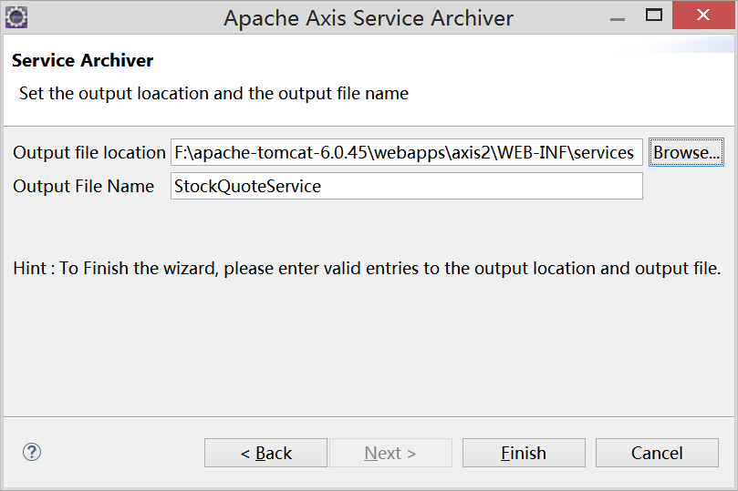
Task: Click the Eclipse gear icon in title bar
Action: click(x=16, y=17)
